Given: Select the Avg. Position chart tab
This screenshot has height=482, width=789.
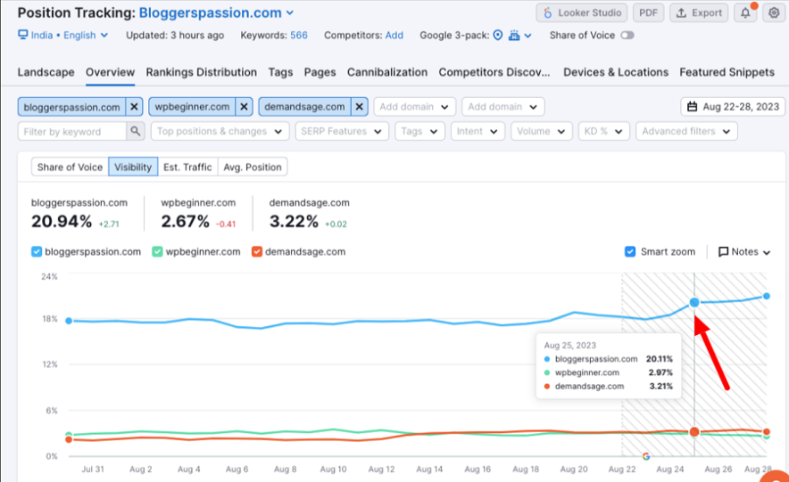Looking at the screenshot, I should (253, 167).
